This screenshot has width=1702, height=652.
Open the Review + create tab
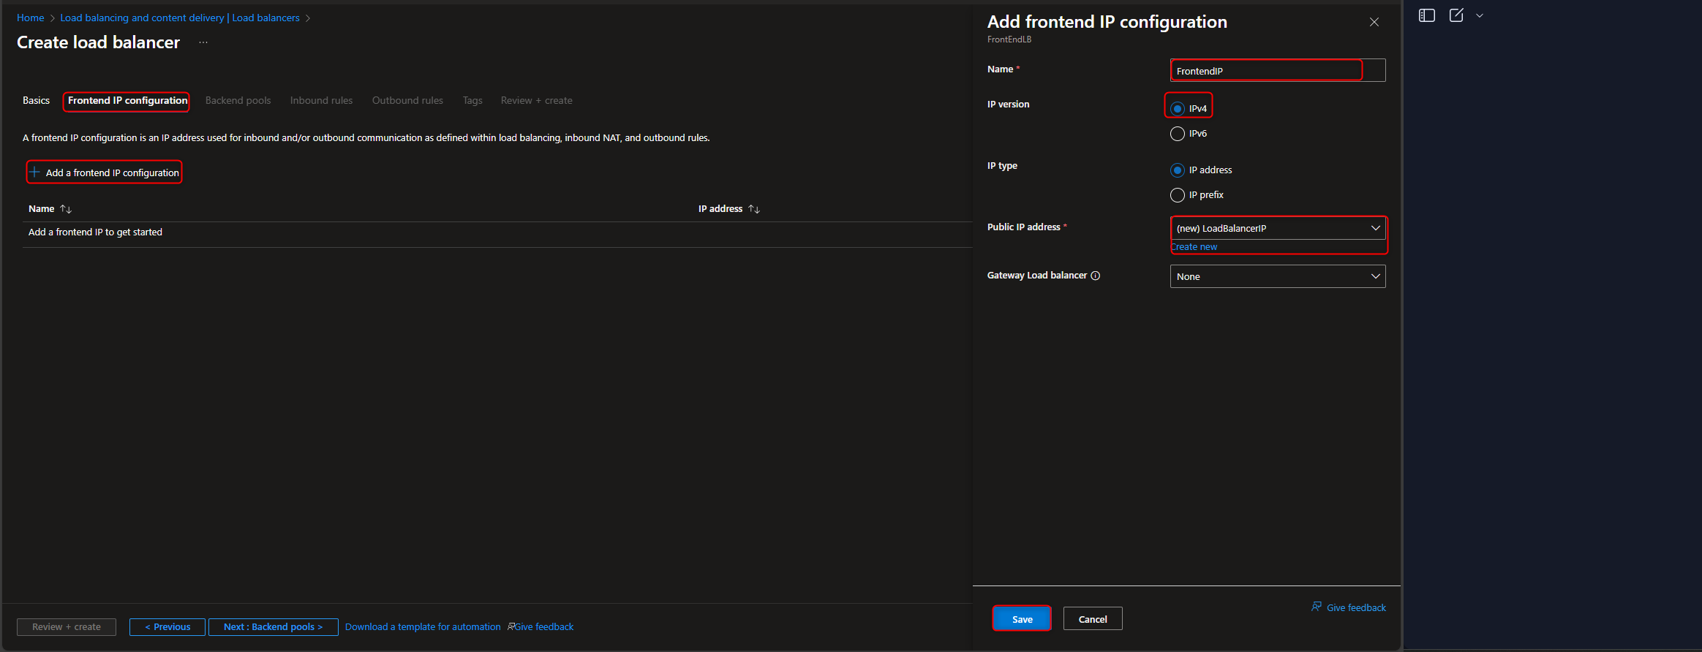point(536,100)
